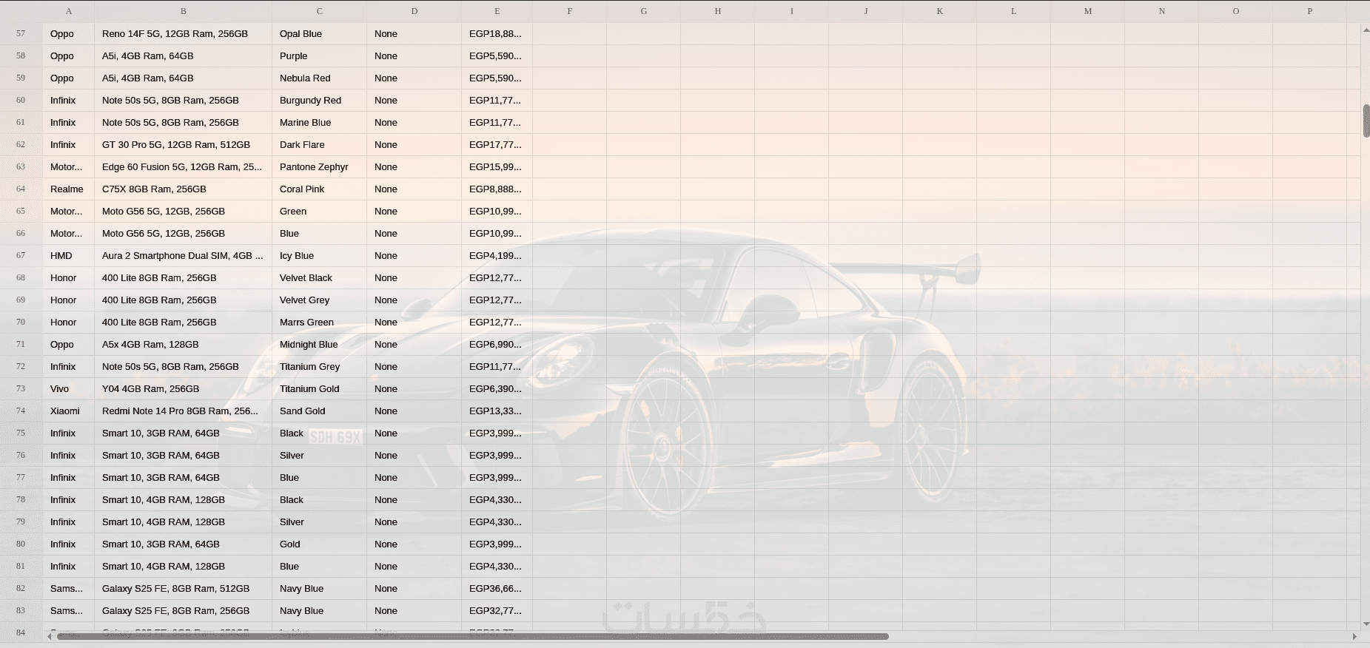Select row 74 header
Image resolution: width=1370 pixels, height=648 pixels.
click(x=21, y=411)
